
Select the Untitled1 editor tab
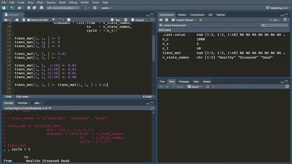point(13,15)
